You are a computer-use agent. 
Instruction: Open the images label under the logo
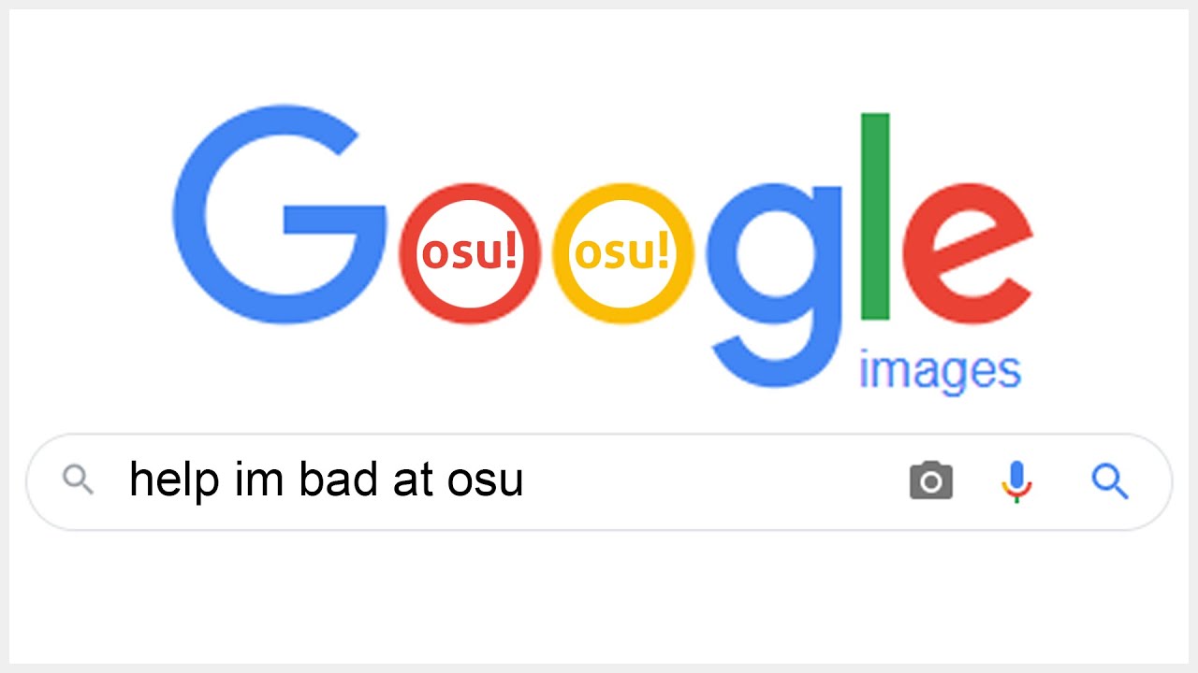point(940,371)
